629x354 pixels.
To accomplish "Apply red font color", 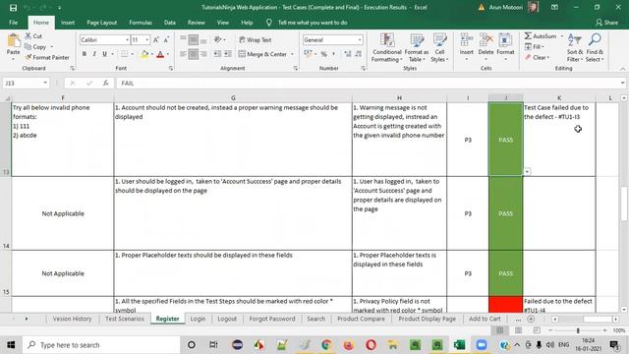I will 160,54.
